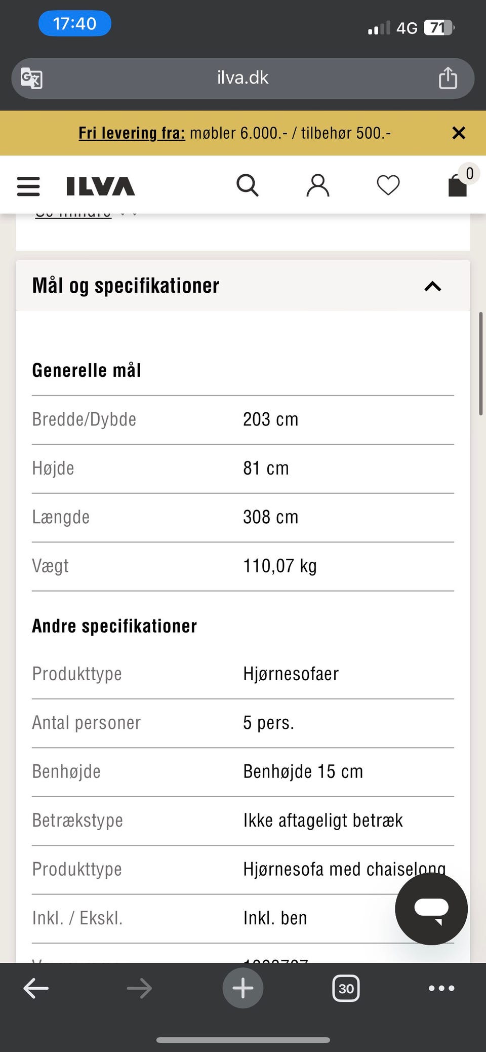Open the three-dots browser menu
The width and height of the screenshot is (486, 1052).
(440, 988)
